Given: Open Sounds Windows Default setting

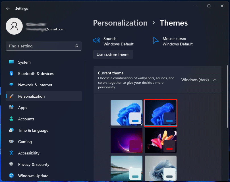Looking at the screenshot, I should (x=113, y=41).
